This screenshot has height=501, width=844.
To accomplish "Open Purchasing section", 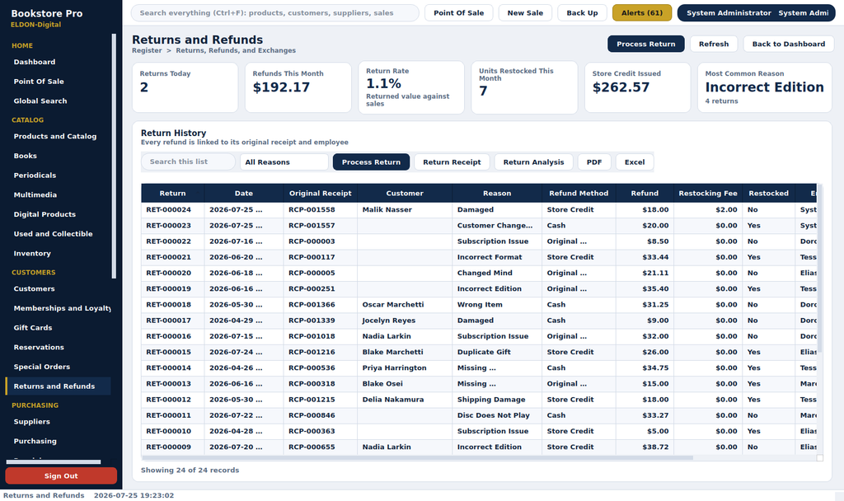I will pyautogui.click(x=59, y=441).
